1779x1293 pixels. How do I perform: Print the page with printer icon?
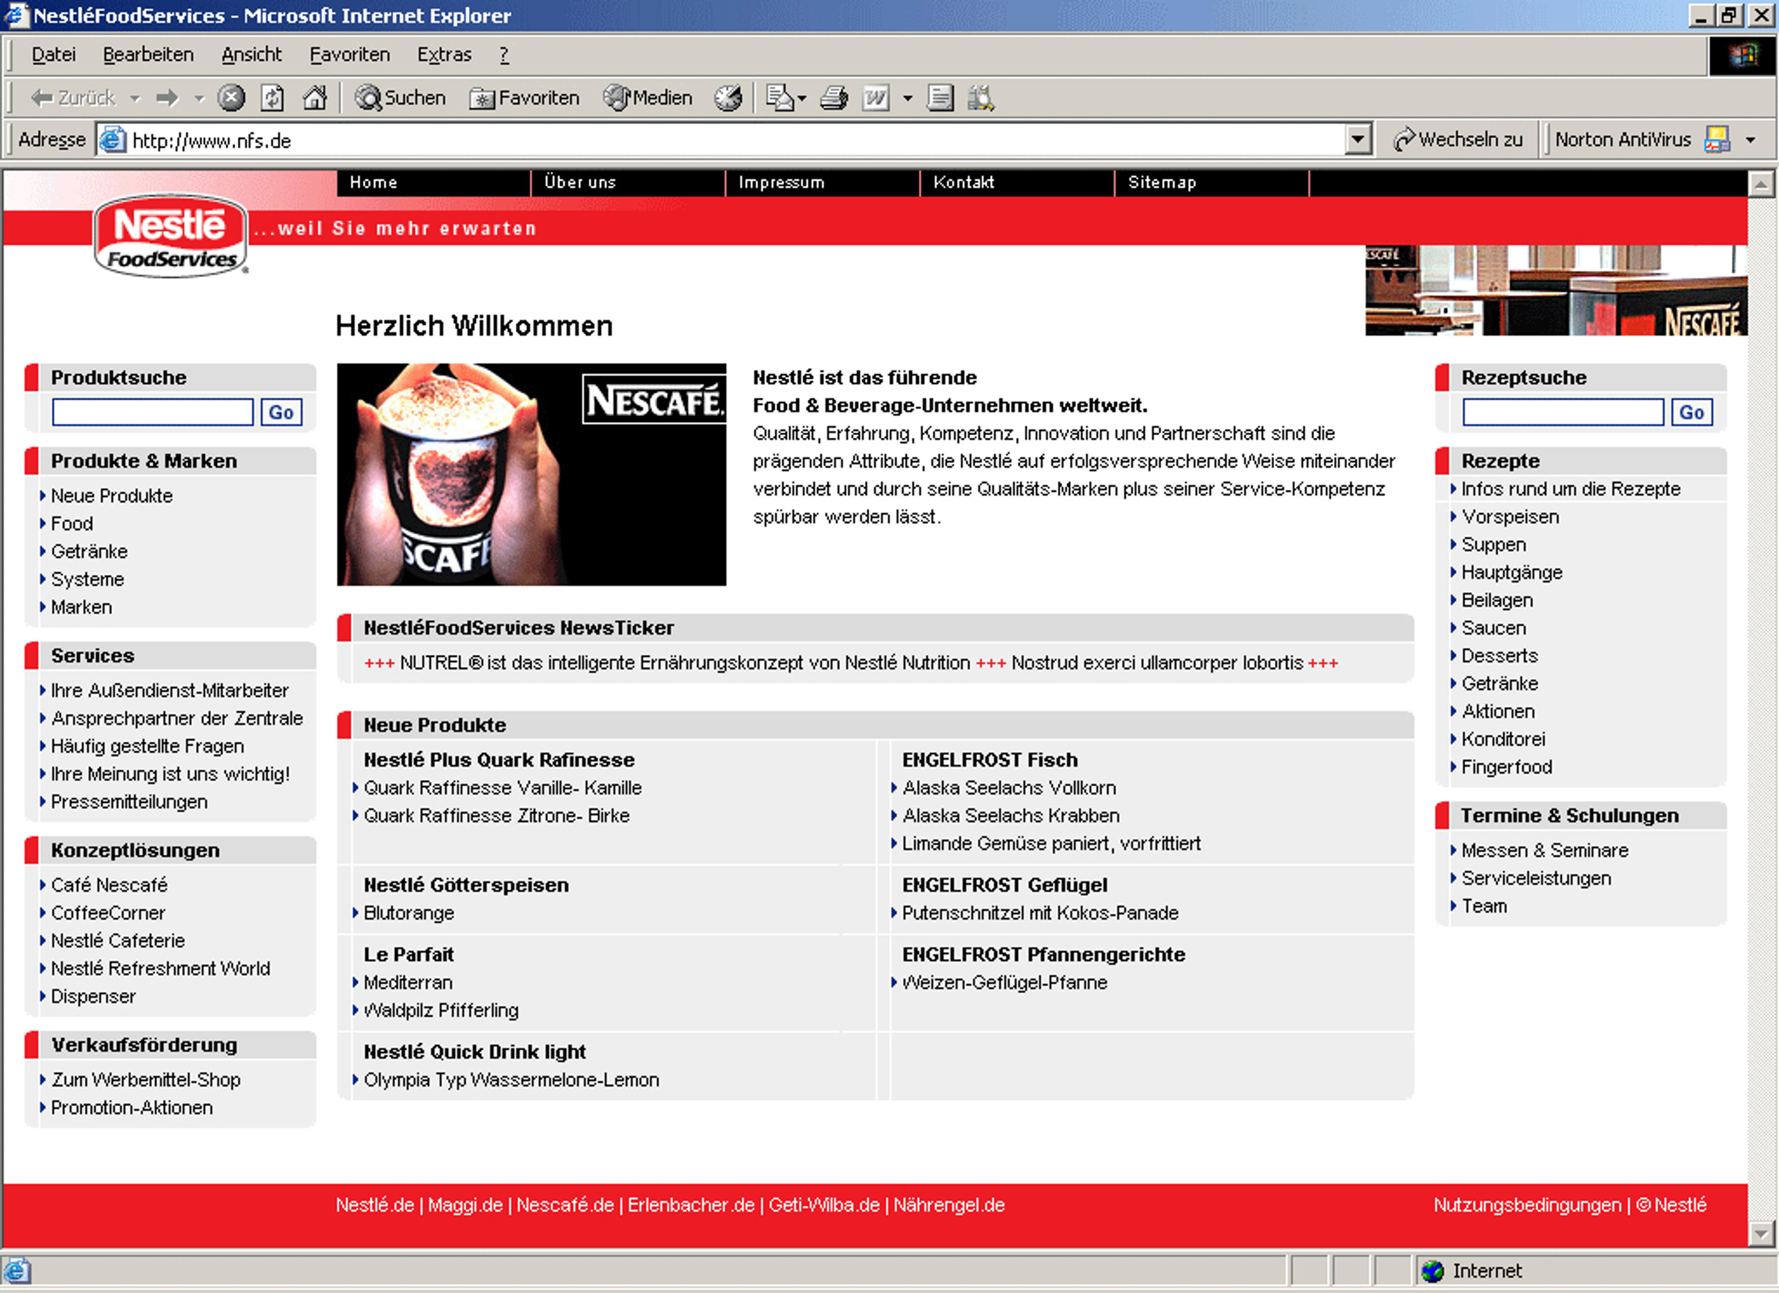(834, 98)
